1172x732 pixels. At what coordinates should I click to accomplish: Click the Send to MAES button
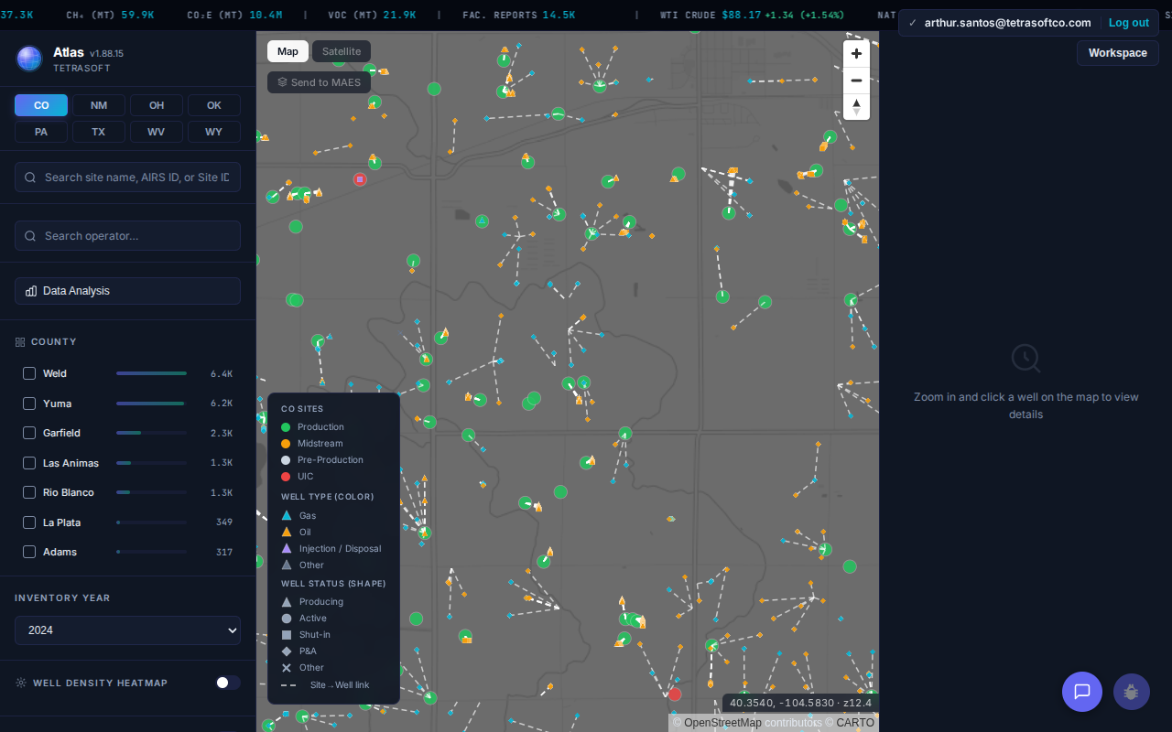tap(319, 82)
